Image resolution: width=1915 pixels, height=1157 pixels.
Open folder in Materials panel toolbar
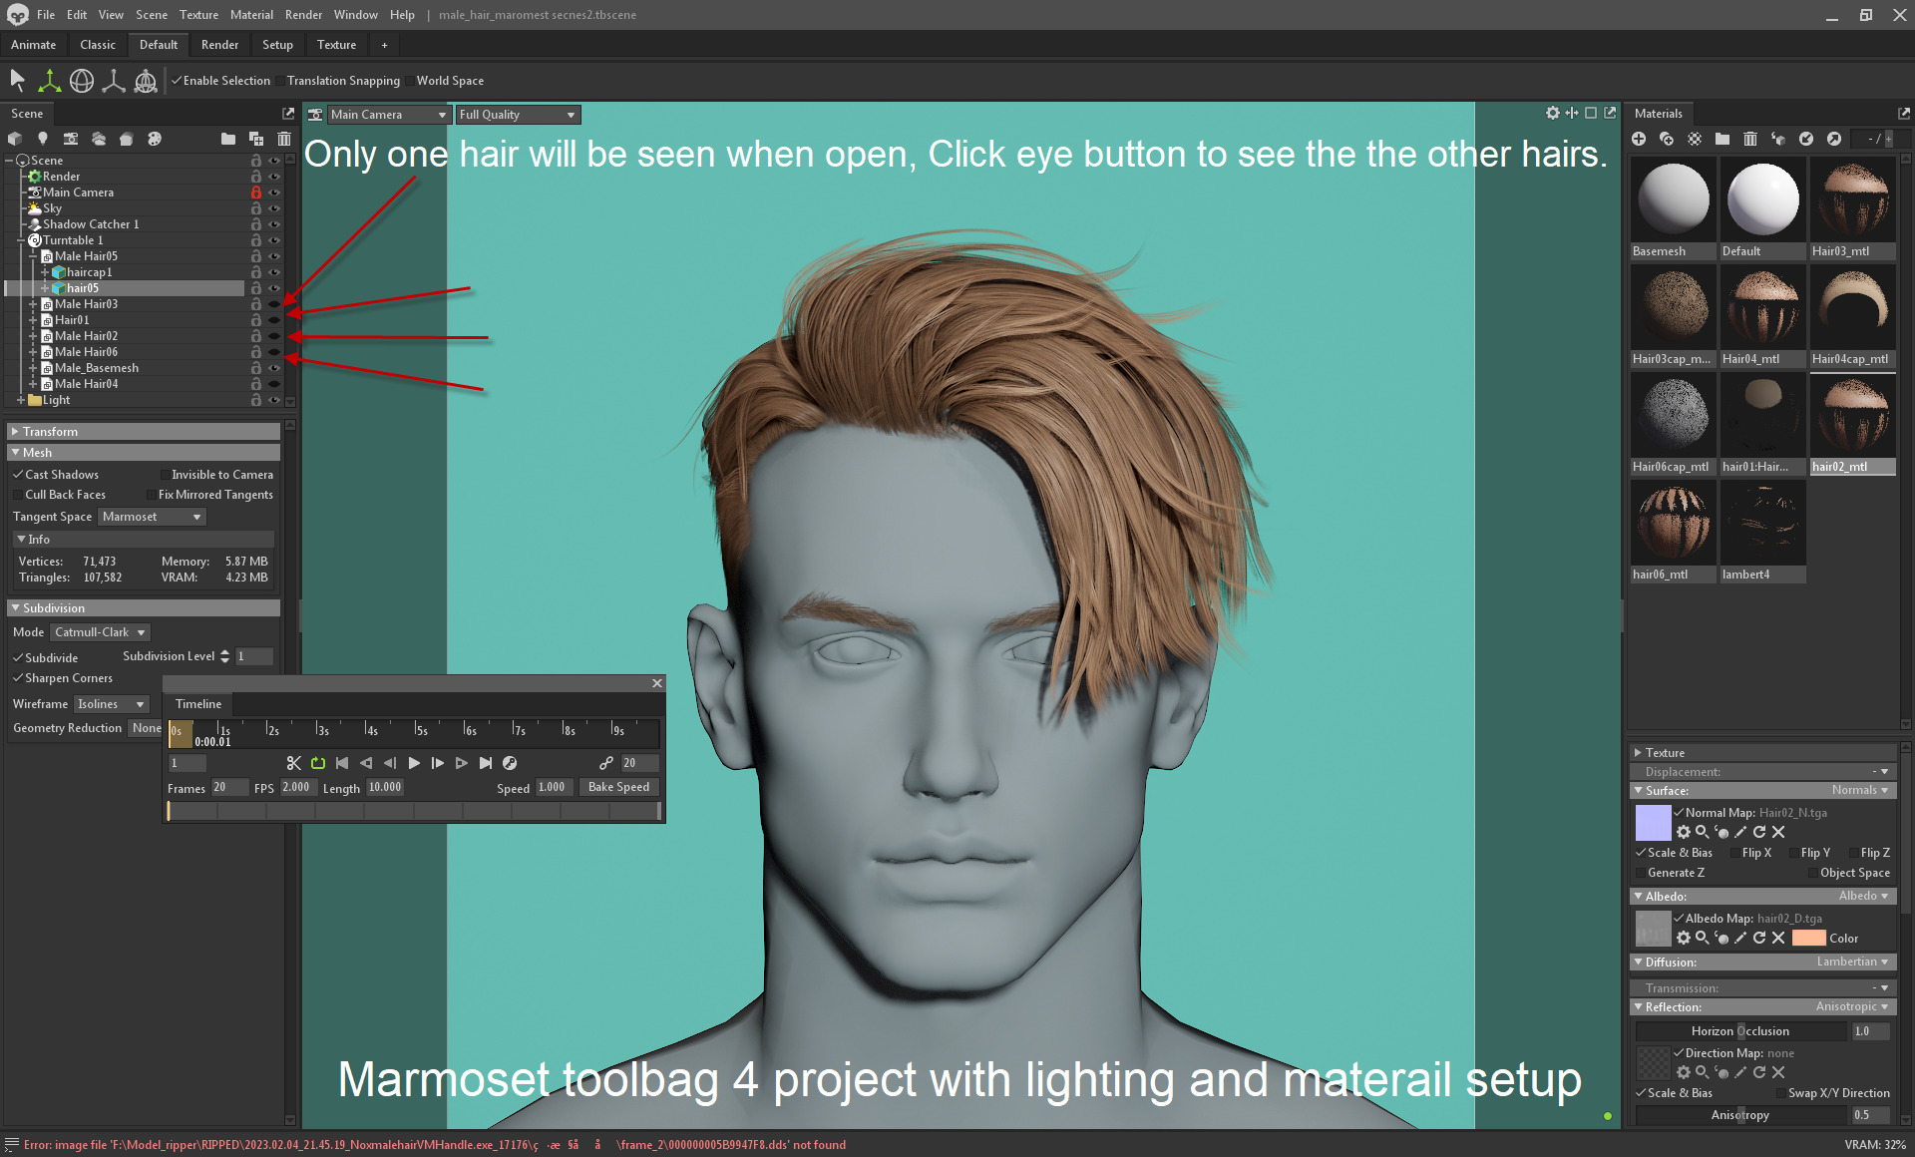pyautogui.click(x=1723, y=139)
